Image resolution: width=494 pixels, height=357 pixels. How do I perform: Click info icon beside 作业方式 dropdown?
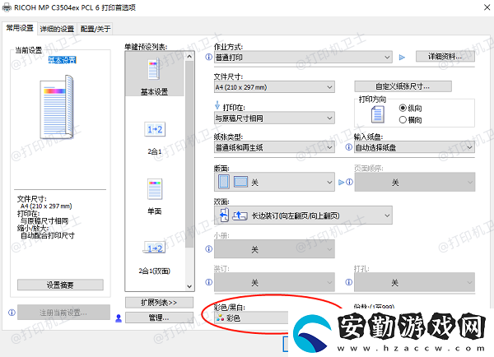pyautogui.click(x=208, y=57)
